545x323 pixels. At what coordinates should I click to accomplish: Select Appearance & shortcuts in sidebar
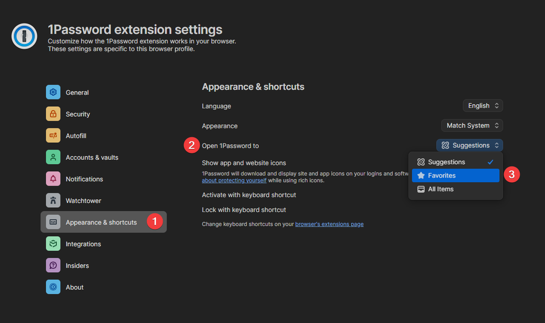(x=101, y=222)
